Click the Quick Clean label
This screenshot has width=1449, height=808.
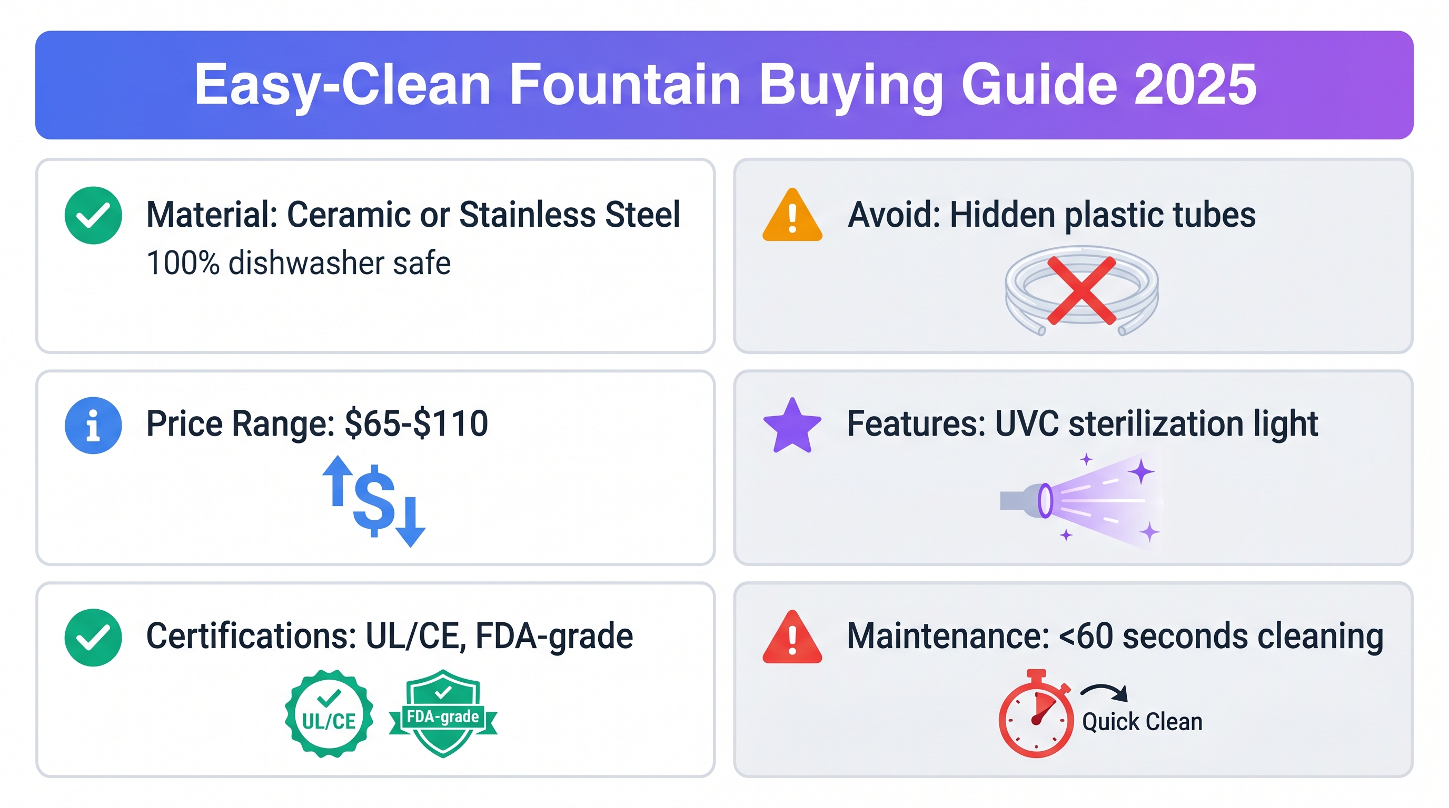point(1142,722)
